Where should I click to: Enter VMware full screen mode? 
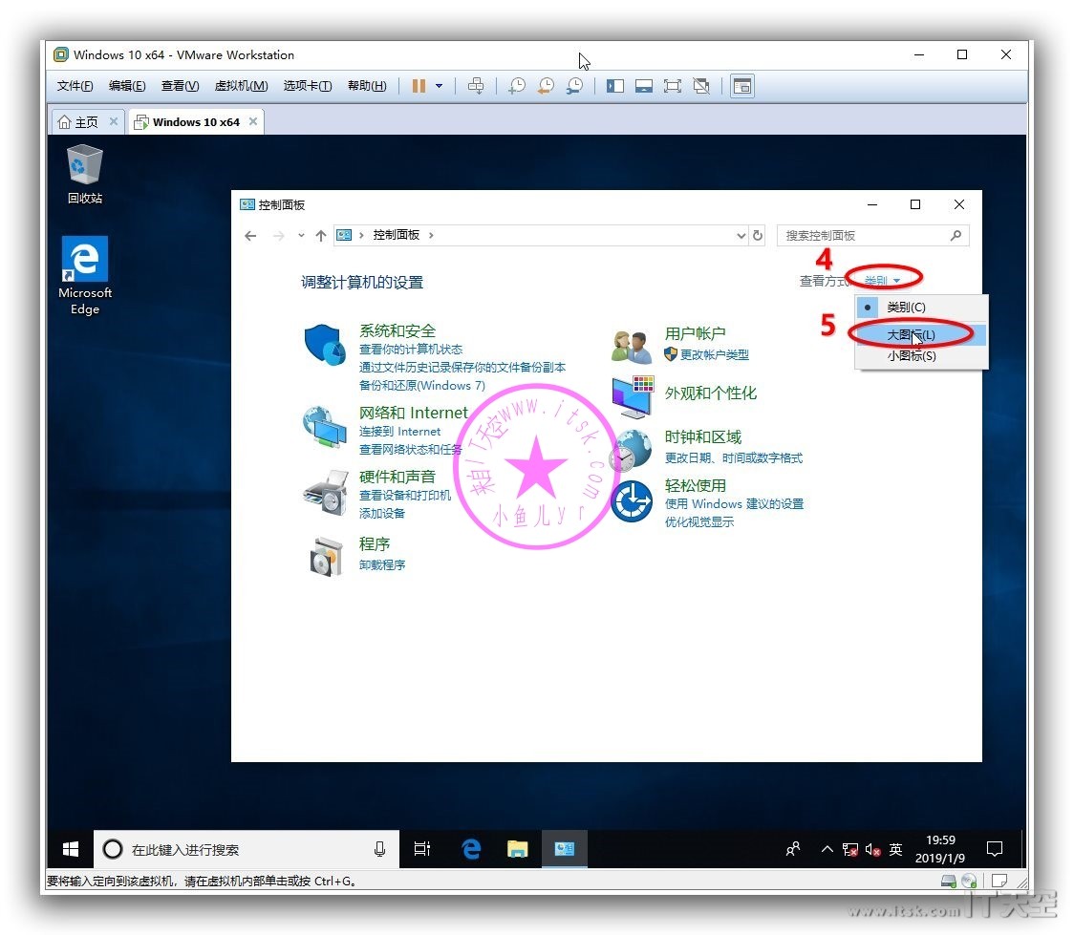click(673, 86)
